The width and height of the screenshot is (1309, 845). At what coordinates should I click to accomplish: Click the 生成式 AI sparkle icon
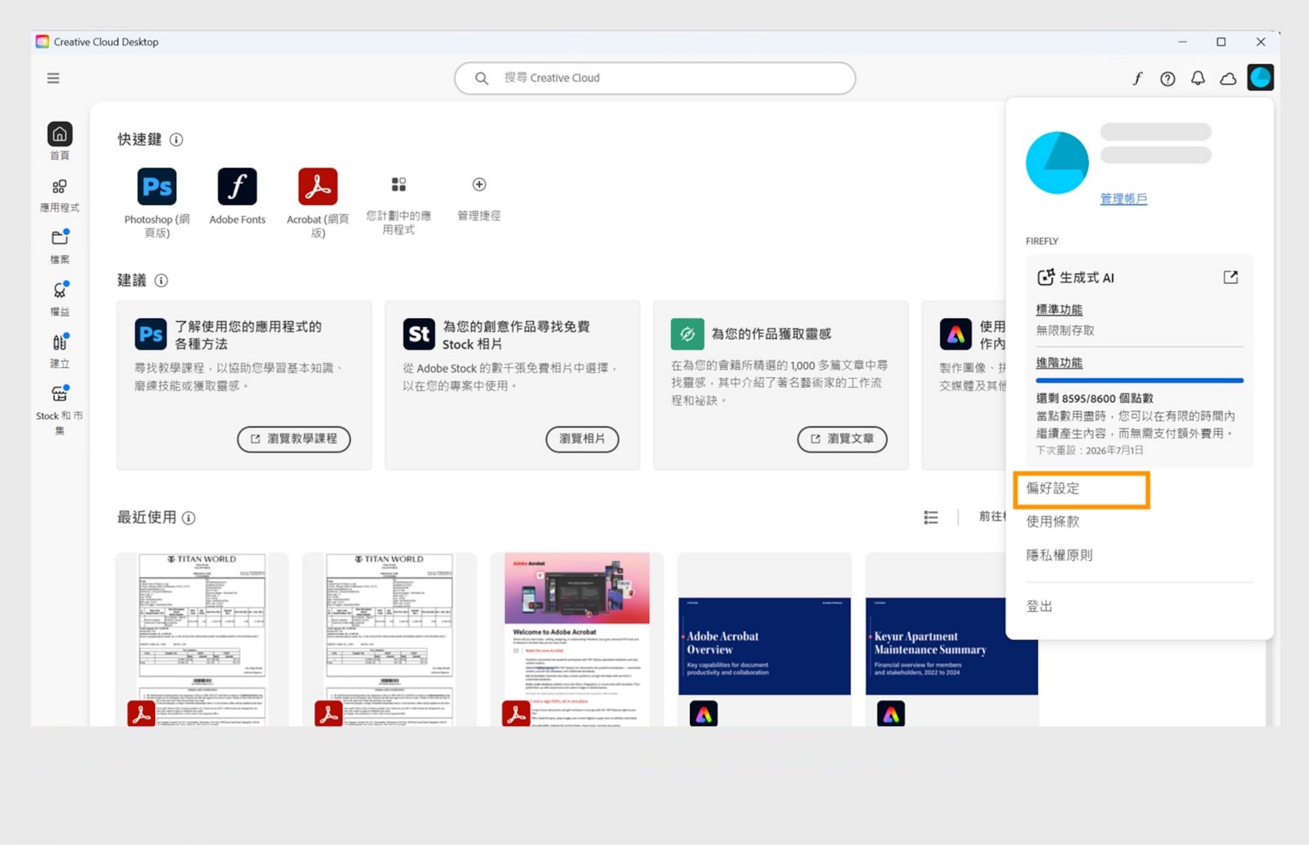click(x=1046, y=277)
